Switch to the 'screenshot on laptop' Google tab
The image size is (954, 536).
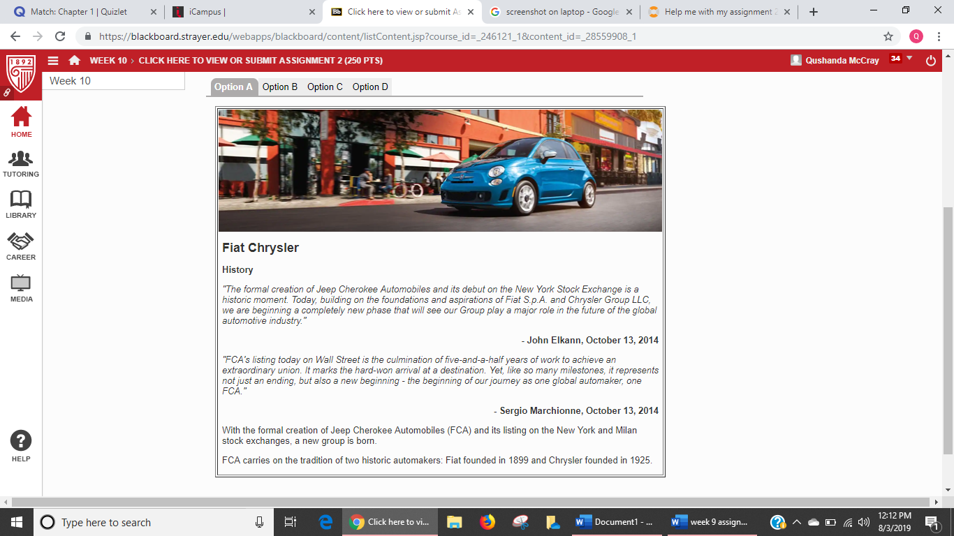[562, 12]
